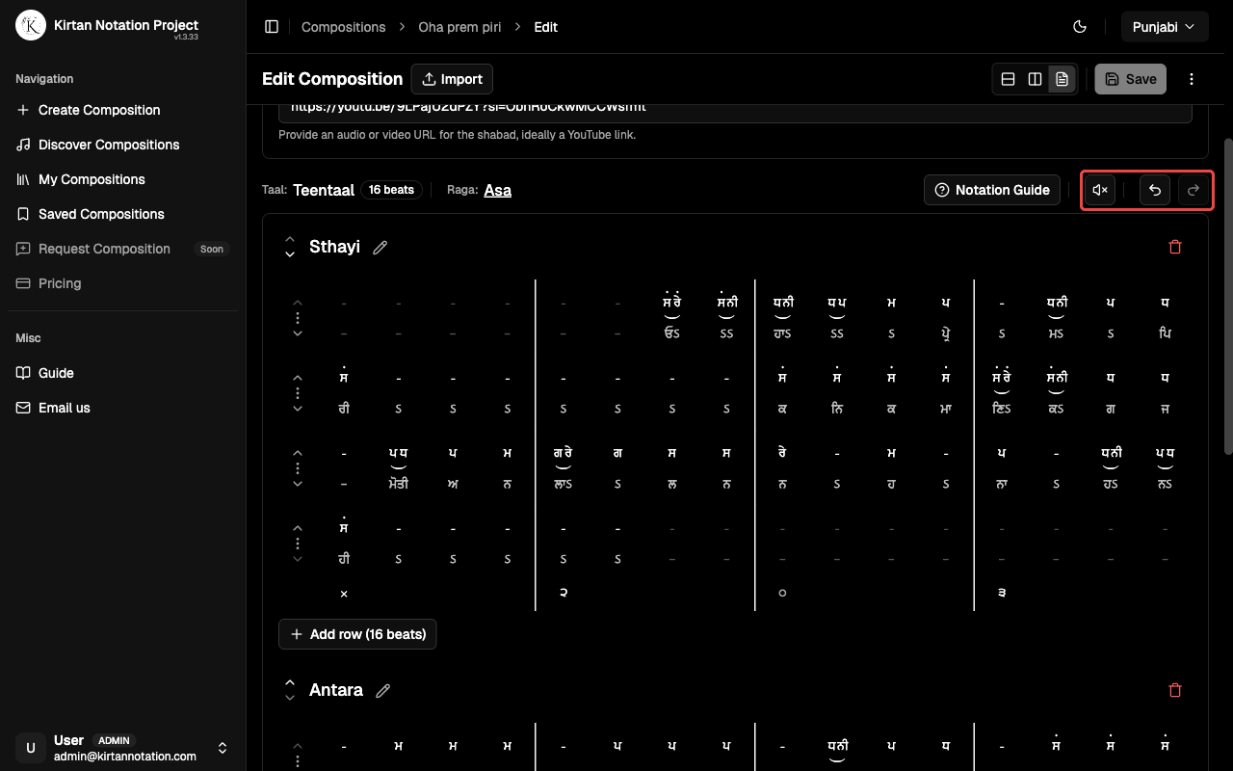Open Discover Compositions in navigation
Viewport: 1233px width, 771px height.
(109, 145)
